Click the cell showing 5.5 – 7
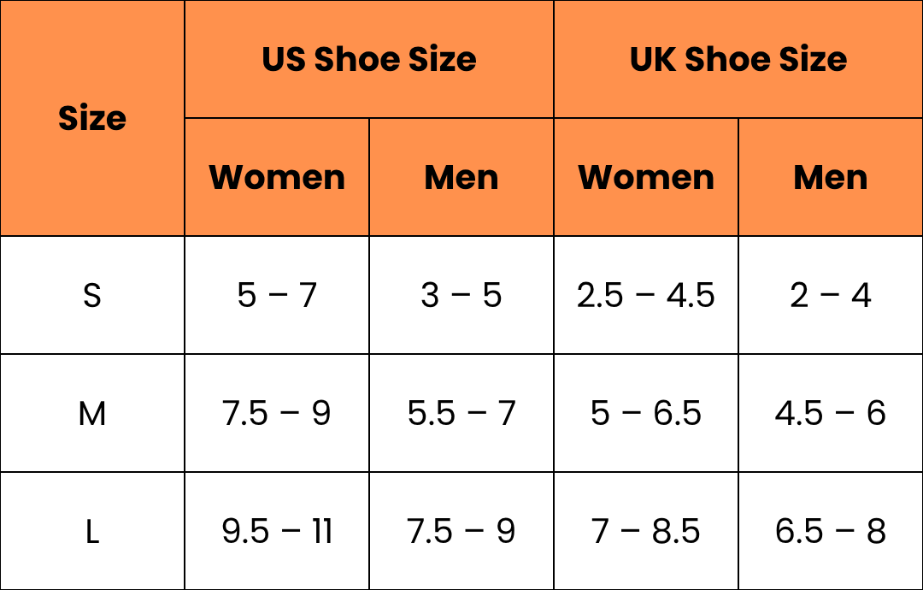Viewport: 923px width, 590px height. (x=461, y=413)
